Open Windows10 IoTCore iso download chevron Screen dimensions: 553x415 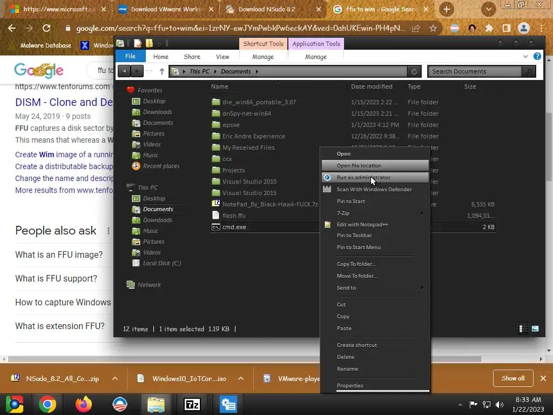[241, 379]
